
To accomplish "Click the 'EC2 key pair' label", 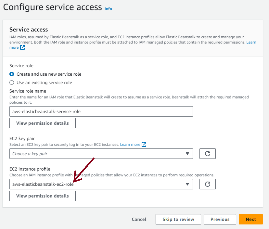I will [x=22, y=138].
